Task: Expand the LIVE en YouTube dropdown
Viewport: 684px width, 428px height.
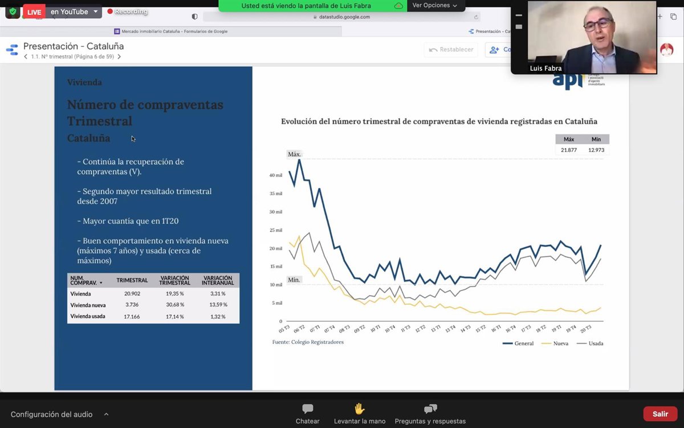Action: [x=95, y=11]
